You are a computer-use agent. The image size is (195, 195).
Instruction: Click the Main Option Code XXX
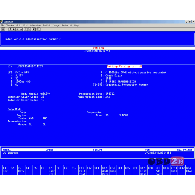pyautogui.click(x=108, y=97)
